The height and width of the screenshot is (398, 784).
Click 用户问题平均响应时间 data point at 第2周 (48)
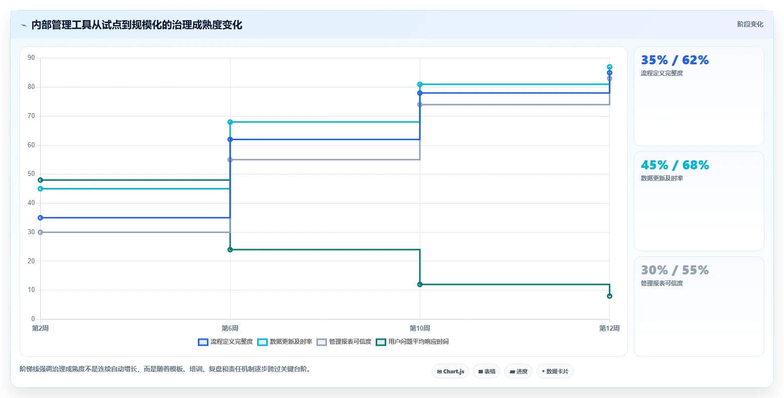pos(40,180)
